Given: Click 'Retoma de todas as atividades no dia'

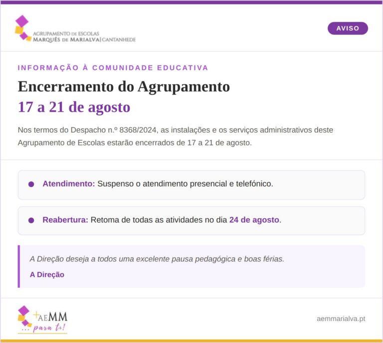Looking at the screenshot, I should (159, 220).
